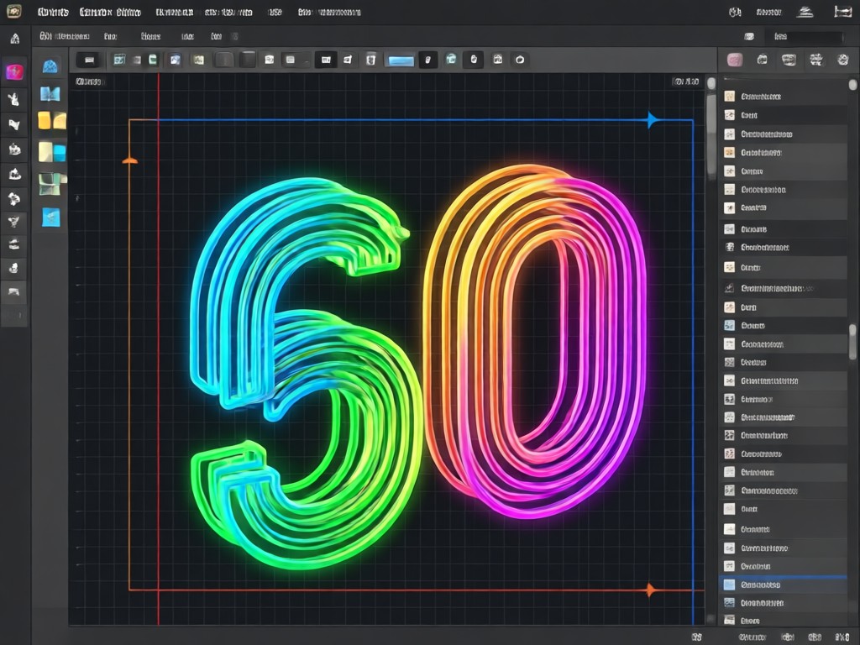This screenshot has width=860, height=645.
Task: Click the dark input field at top right
Action: point(807,37)
